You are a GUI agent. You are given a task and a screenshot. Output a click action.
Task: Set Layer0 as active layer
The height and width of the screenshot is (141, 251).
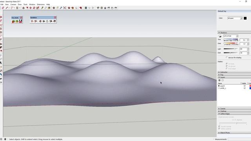[219, 86]
